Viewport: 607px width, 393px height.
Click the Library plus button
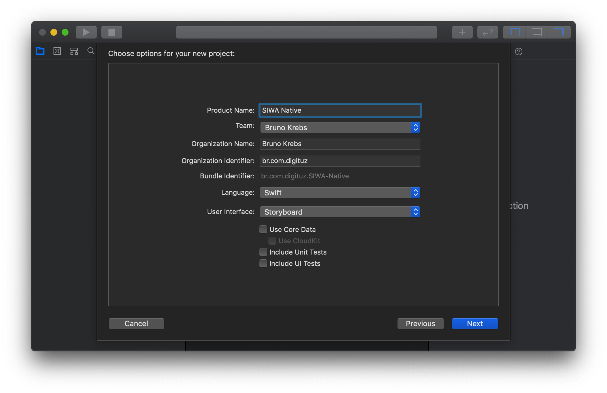point(462,32)
